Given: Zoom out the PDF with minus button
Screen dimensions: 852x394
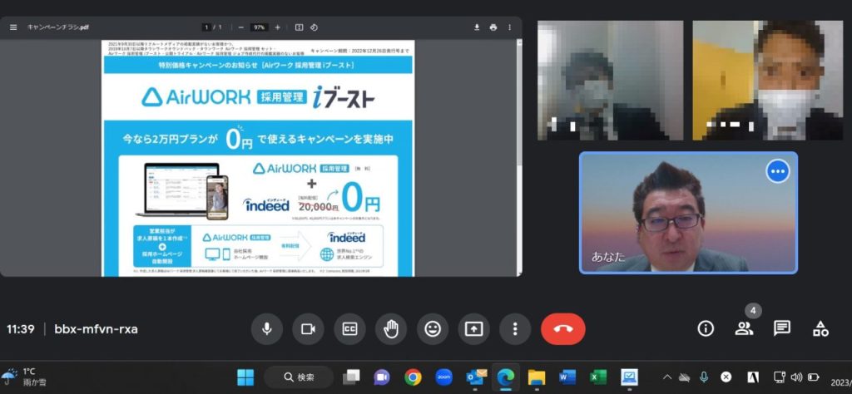Looking at the screenshot, I should tap(240, 27).
